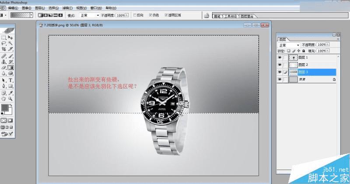Select the Healing Brush tool
The width and height of the screenshot is (350, 184).
point(3,56)
